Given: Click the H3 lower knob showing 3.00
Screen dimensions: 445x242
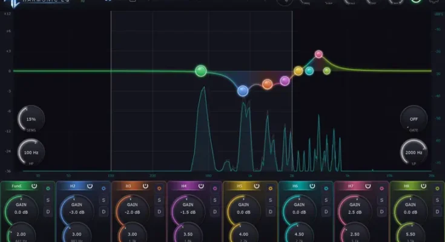Looking at the screenshot, I should pyautogui.click(x=133, y=234).
